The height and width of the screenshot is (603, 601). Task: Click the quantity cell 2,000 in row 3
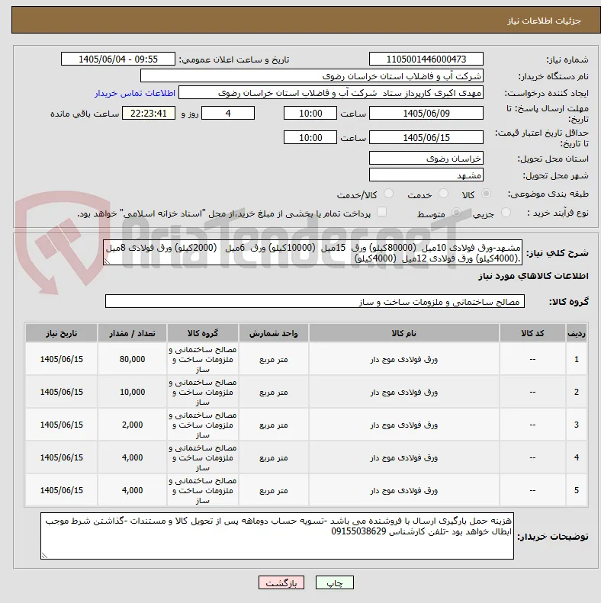[132, 425]
